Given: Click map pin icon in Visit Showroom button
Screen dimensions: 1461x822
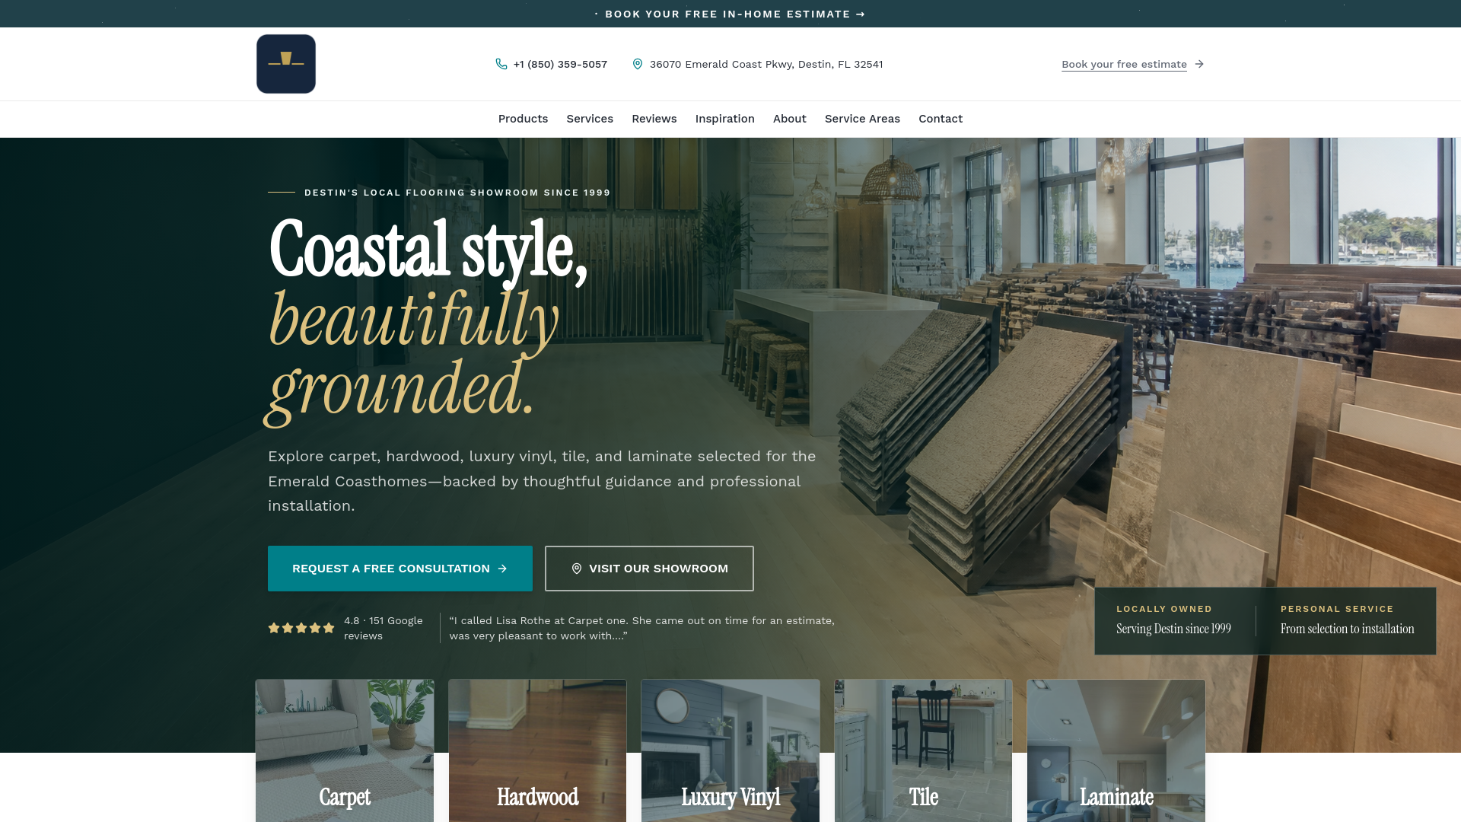Looking at the screenshot, I should click(577, 569).
